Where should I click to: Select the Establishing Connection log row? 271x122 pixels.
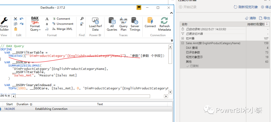coord(86,109)
